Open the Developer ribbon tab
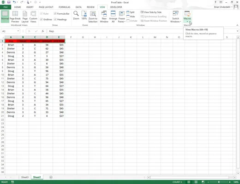 pos(116,7)
